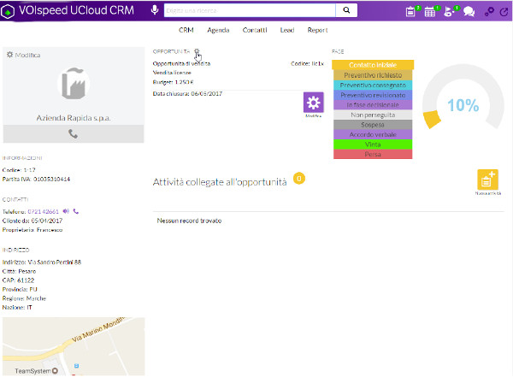Viewport: 513px width, 383px height.
Task: Open the Agenda menu
Action: pyautogui.click(x=218, y=30)
